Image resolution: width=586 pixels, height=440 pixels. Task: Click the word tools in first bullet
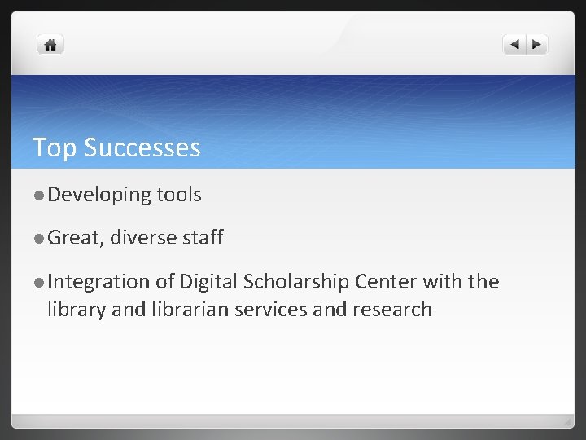tap(178, 195)
